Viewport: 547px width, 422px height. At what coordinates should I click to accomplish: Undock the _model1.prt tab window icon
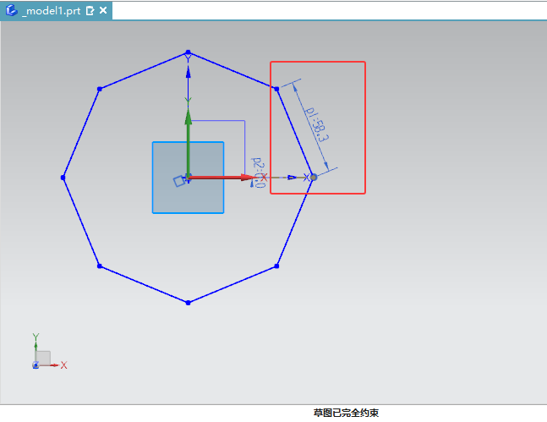click(x=90, y=11)
